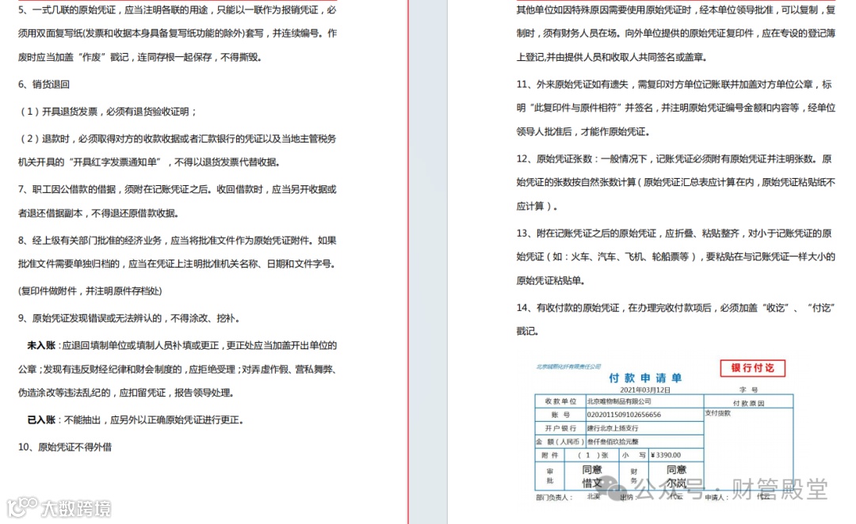Click the line '原始凭证粘贴单。'
Image resolution: width=856 pixels, height=524 pixels.
tap(552, 281)
